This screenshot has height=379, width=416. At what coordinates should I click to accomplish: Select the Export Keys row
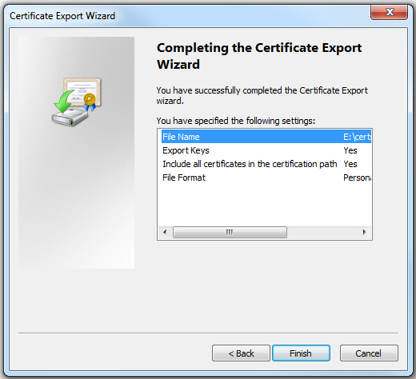pyautogui.click(x=266, y=150)
